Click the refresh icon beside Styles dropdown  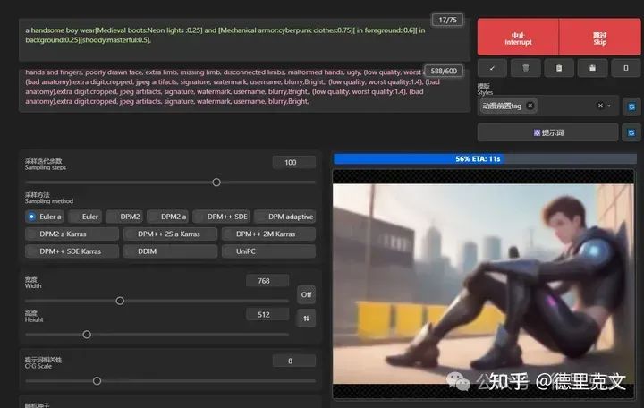pos(631,106)
